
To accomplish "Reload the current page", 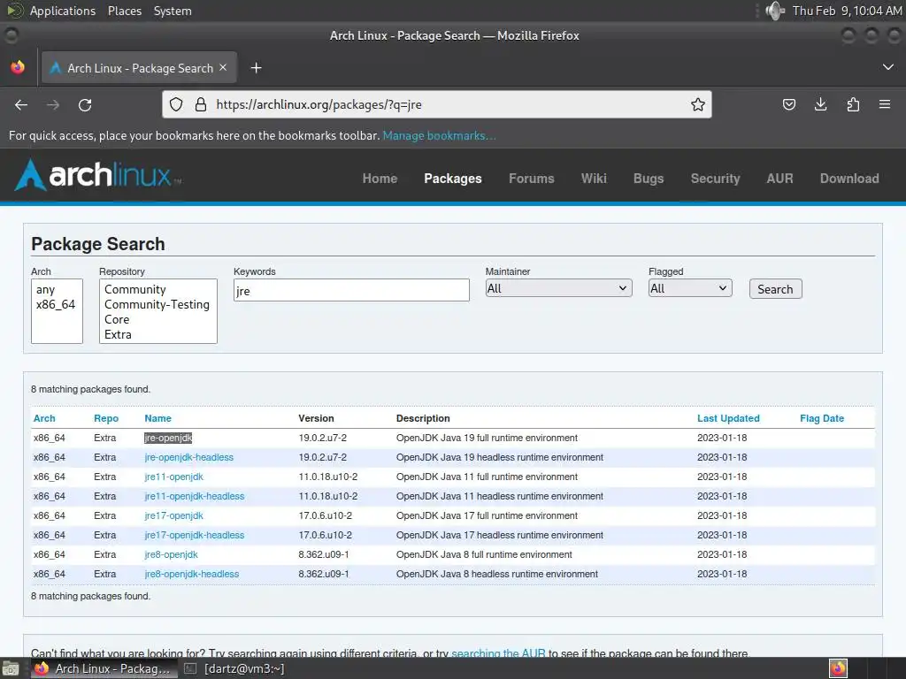I will [85, 104].
